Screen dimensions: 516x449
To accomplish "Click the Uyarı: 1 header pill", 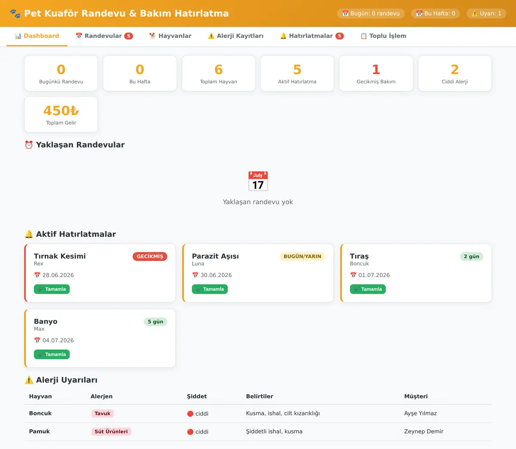I will coord(486,14).
